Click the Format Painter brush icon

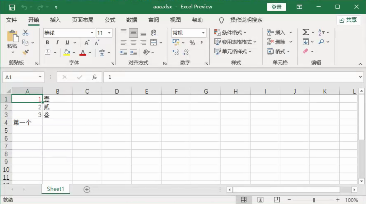(26, 52)
